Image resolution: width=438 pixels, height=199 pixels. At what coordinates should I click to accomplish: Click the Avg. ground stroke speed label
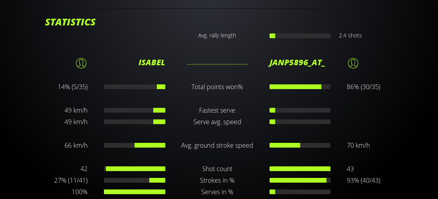pyautogui.click(x=217, y=145)
